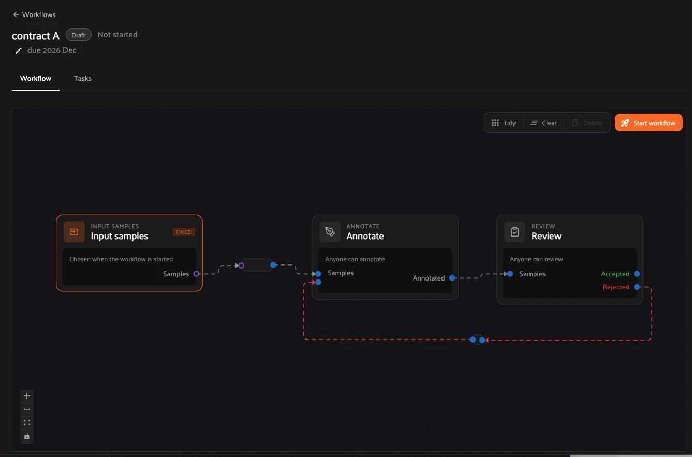Fit the workflow to view
This screenshot has width=692, height=457.
coord(27,423)
